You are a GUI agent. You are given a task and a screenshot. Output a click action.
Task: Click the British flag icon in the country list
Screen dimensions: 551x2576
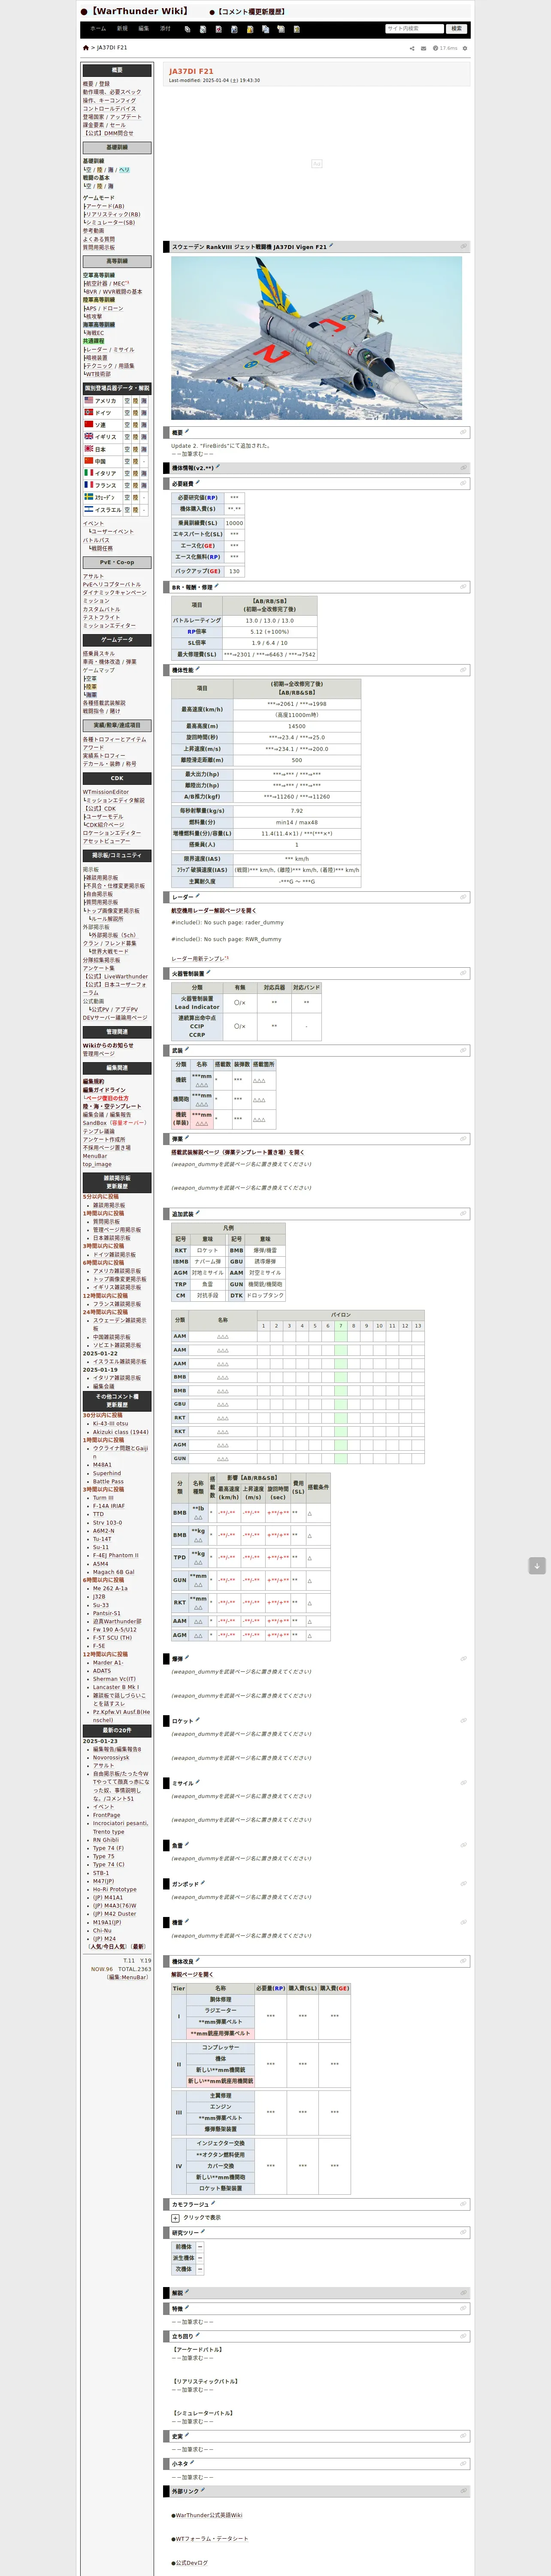click(x=88, y=436)
